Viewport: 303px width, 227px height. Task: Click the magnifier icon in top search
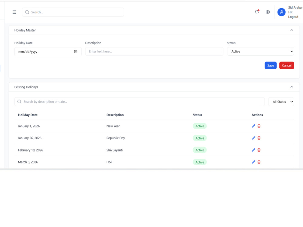point(27,12)
